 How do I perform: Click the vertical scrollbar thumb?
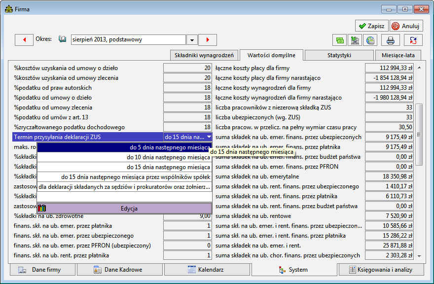[x=419, y=135]
